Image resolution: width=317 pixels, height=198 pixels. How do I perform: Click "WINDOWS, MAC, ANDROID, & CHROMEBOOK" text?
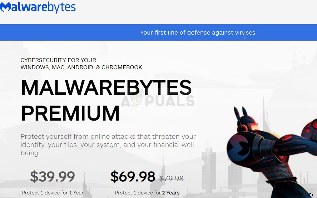pyautogui.click(x=81, y=67)
